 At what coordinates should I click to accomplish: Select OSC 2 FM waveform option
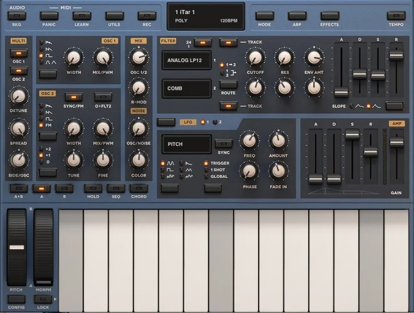[48, 125]
